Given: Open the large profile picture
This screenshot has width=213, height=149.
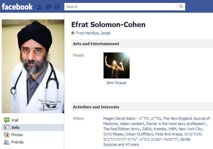Looking at the screenshot, I should coord(33,66).
